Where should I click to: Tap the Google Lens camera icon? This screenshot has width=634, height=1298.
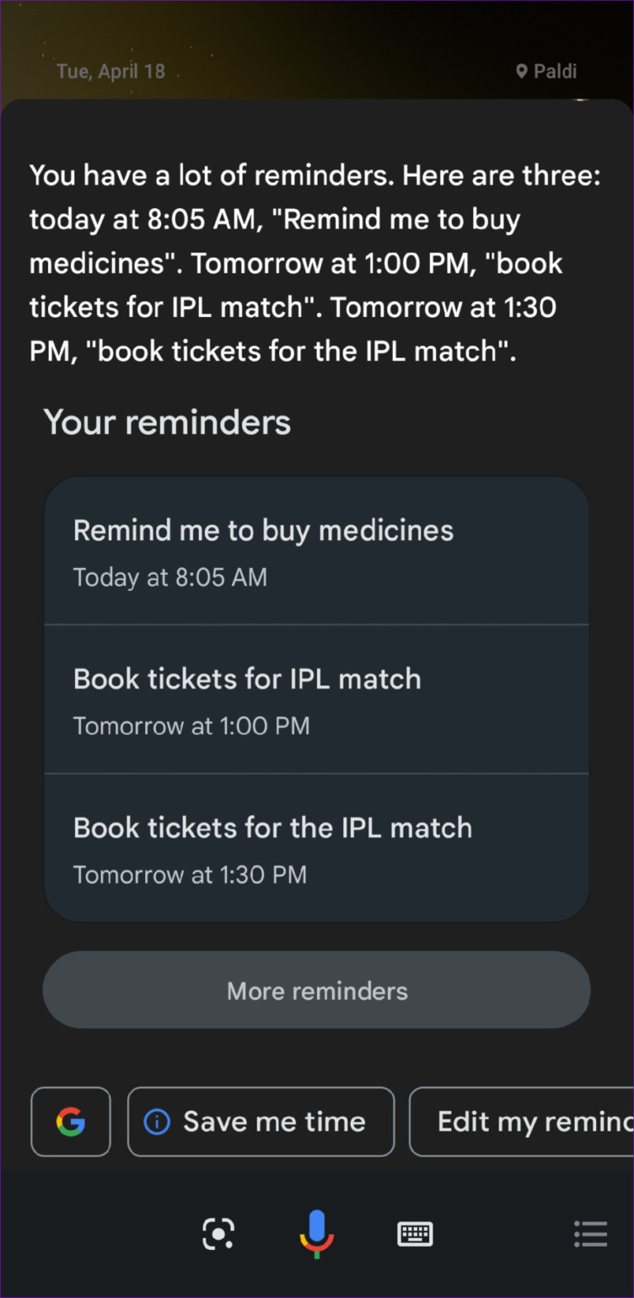pyautogui.click(x=219, y=1234)
